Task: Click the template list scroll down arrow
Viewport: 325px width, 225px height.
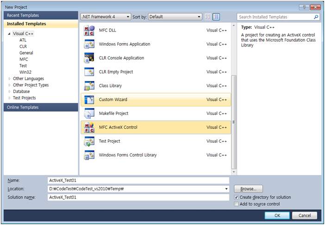Action: pos(234,172)
